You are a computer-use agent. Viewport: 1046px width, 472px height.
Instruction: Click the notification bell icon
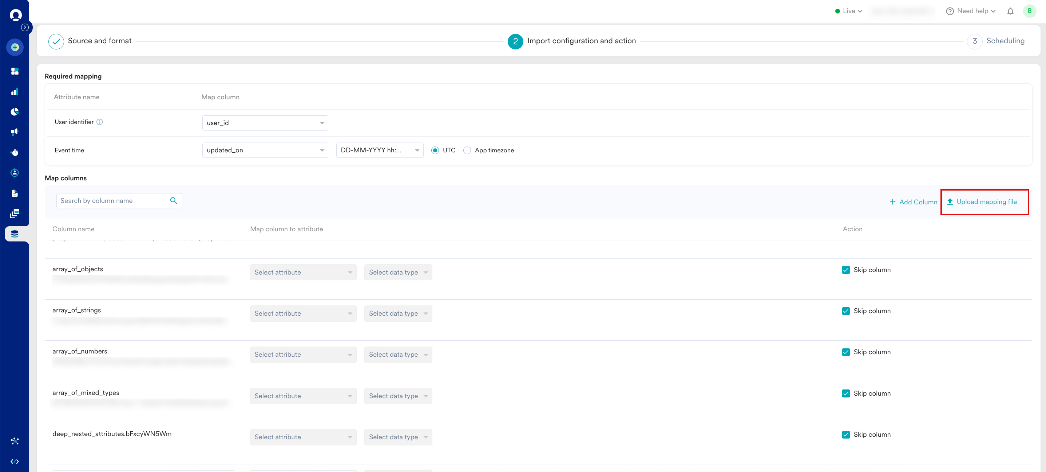coord(1010,11)
